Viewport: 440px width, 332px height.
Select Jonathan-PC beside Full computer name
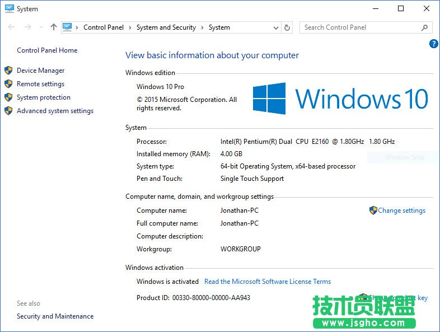(240, 223)
